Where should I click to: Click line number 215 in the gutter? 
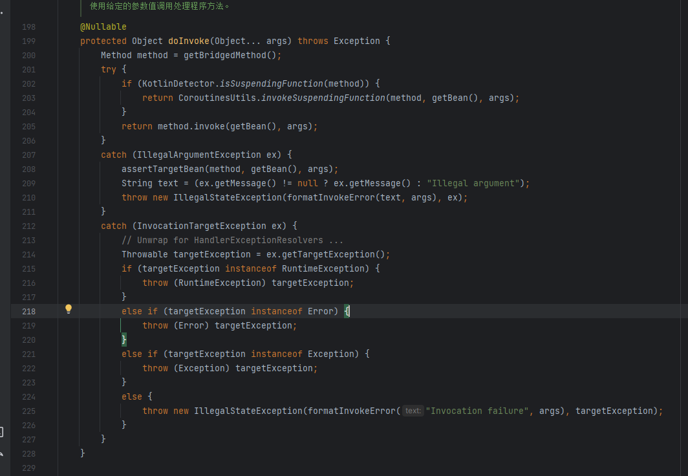tap(29, 268)
